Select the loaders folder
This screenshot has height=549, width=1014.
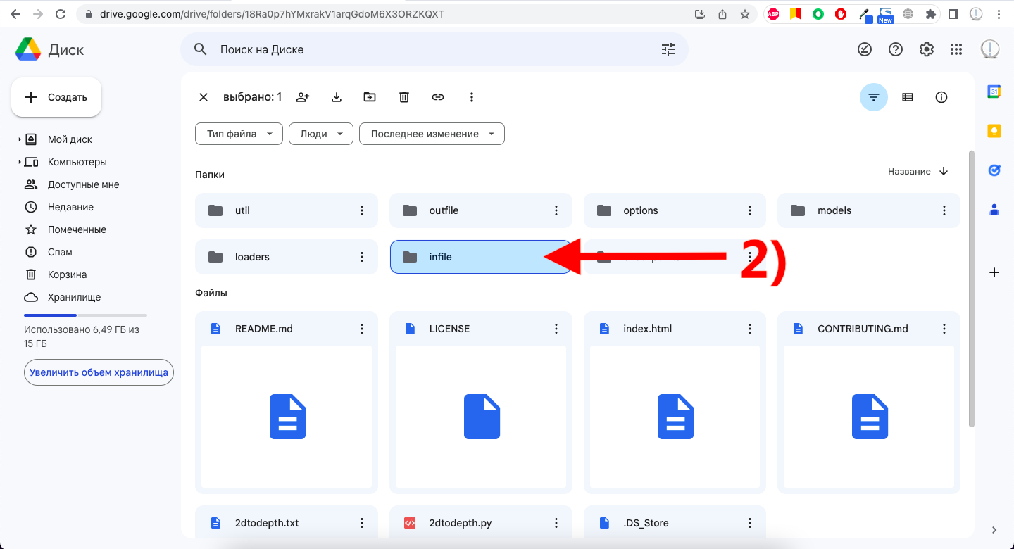tap(287, 257)
